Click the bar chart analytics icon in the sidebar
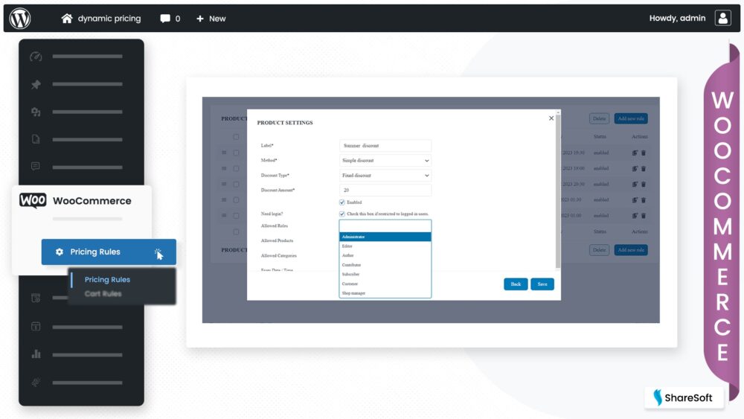The image size is (744, 419). point(36,354)
